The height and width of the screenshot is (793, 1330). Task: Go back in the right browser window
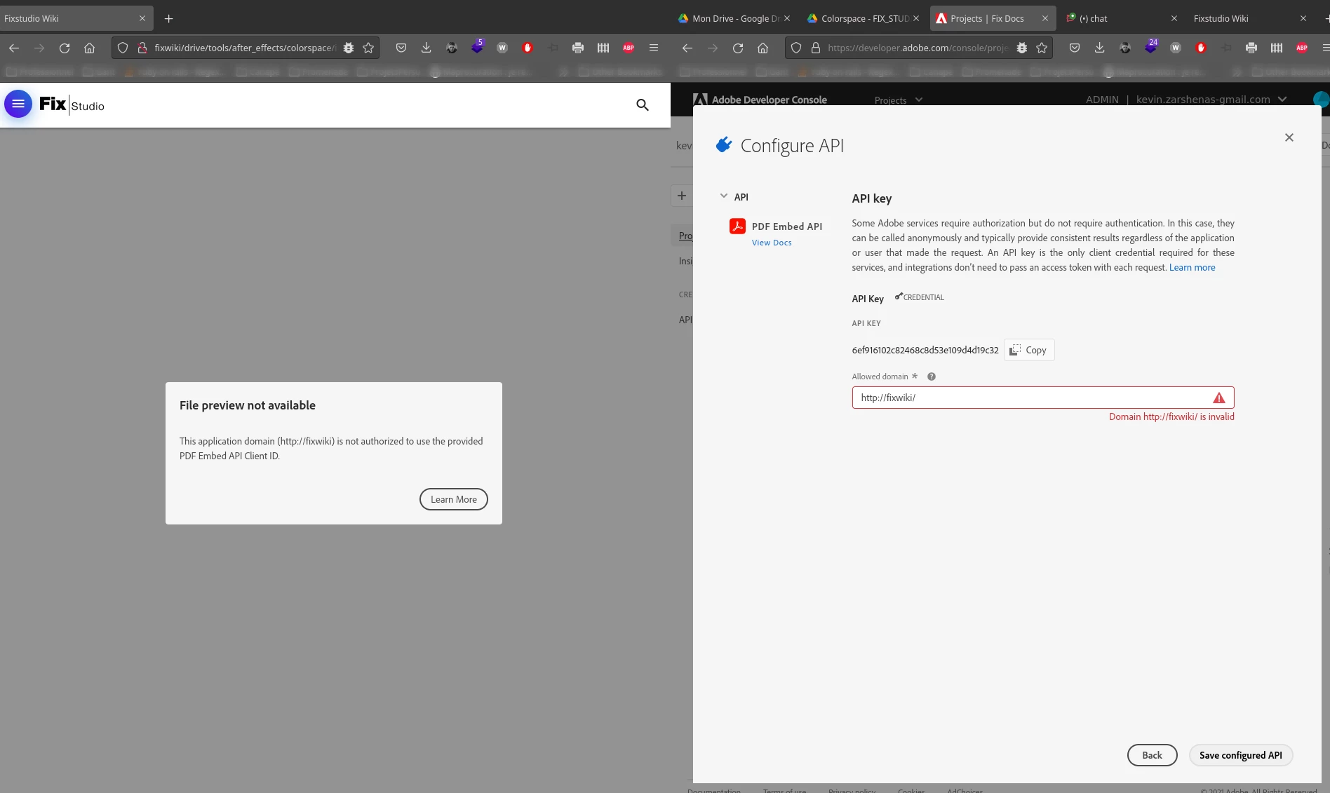pyautogui.click(x=687, y=48)
